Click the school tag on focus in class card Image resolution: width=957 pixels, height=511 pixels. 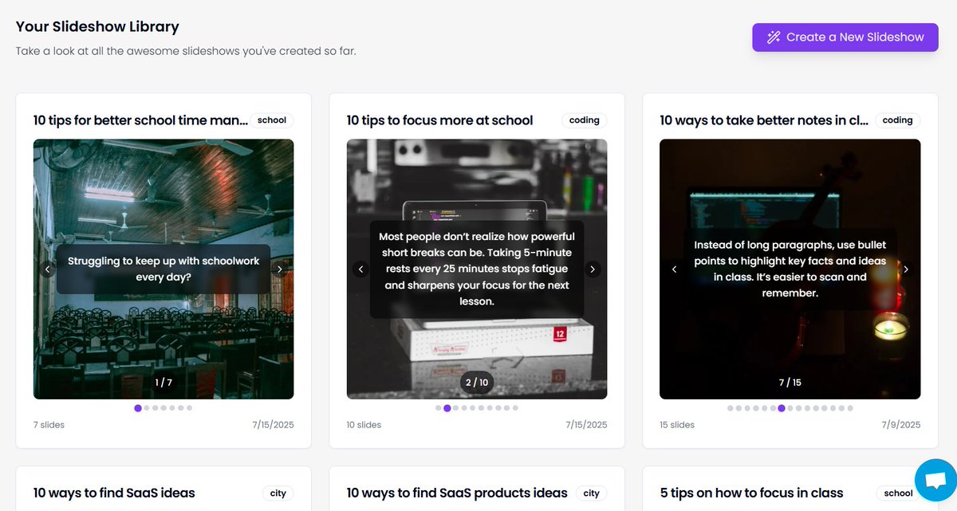point(898,493)
